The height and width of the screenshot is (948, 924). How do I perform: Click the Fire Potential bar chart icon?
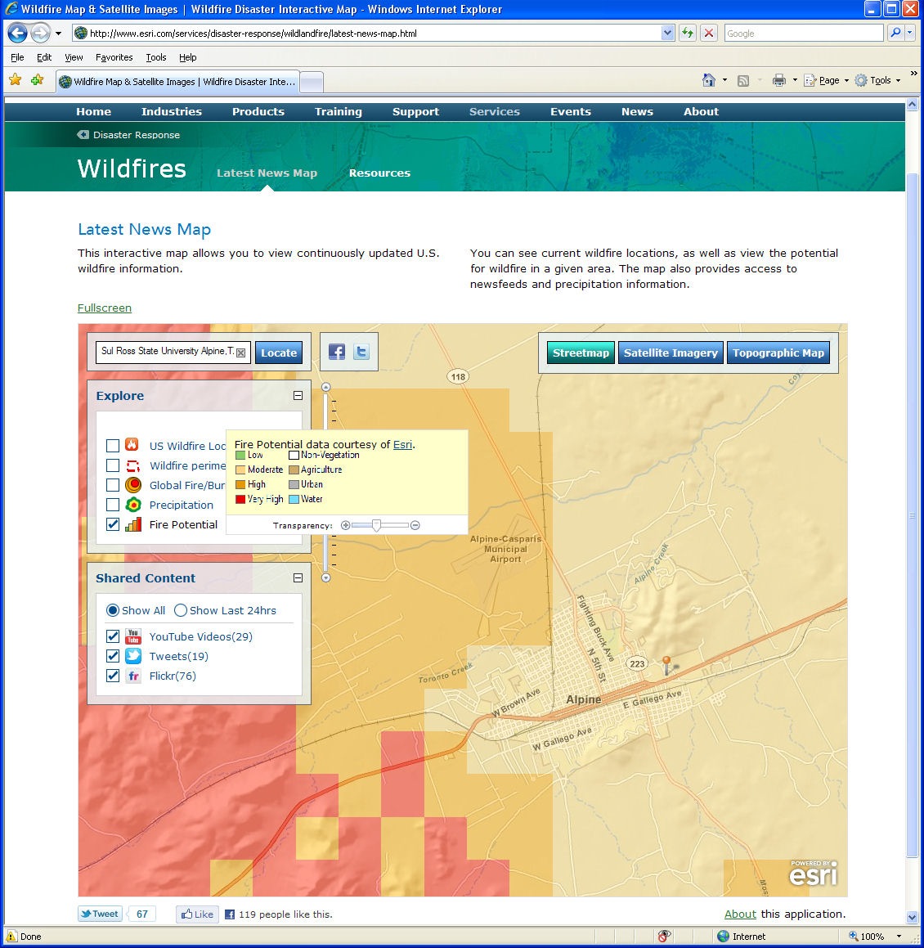pyautogui.click(x=133, y=524)
